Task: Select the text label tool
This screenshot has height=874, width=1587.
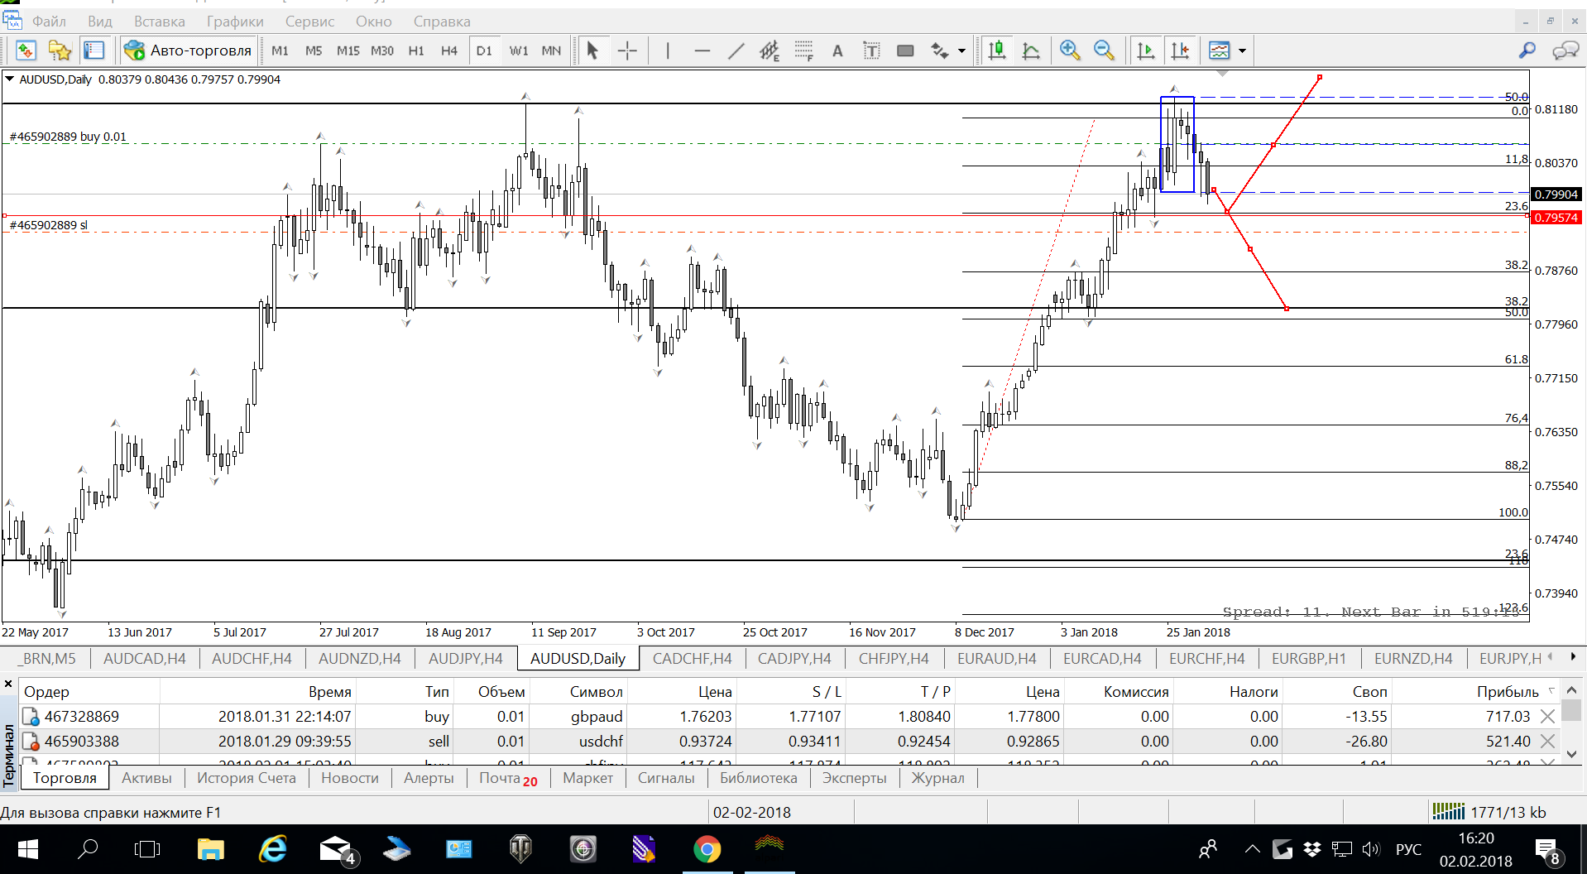Action: point(837,50)
